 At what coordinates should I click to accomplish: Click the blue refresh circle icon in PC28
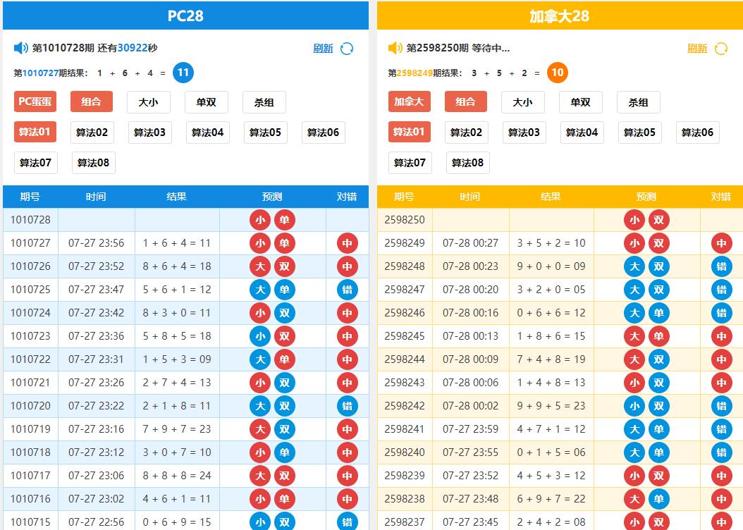pyautogui.click(x=347, y=49)
